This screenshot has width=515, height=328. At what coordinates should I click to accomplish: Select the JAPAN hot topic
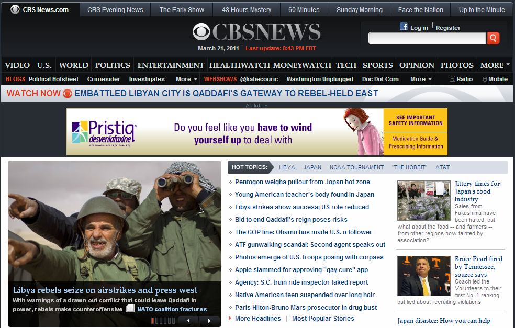312,167
